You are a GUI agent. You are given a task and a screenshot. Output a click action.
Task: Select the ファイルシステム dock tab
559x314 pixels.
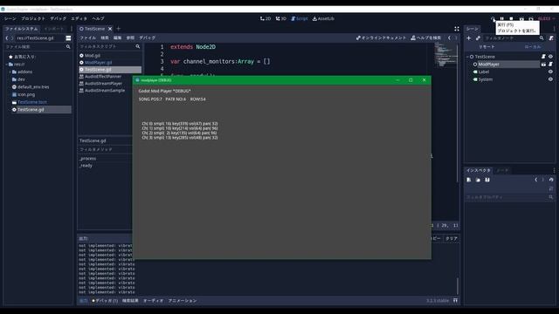click(21, 29)
